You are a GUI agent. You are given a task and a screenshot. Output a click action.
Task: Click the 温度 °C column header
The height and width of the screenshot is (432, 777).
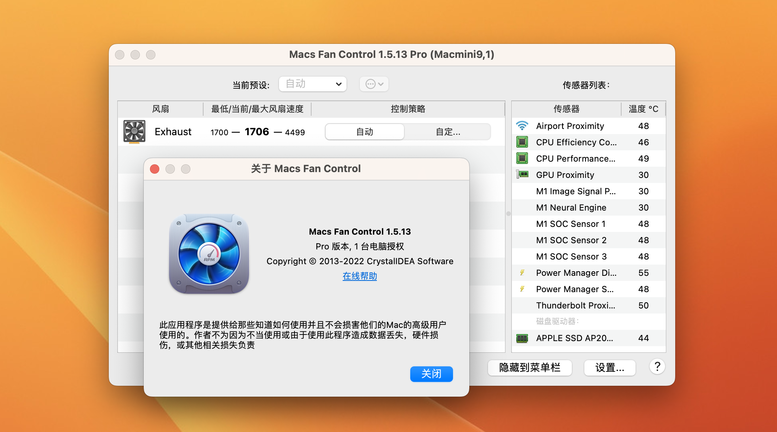643,109
